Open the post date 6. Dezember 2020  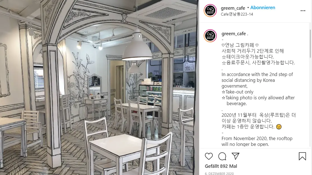point(219,174)
